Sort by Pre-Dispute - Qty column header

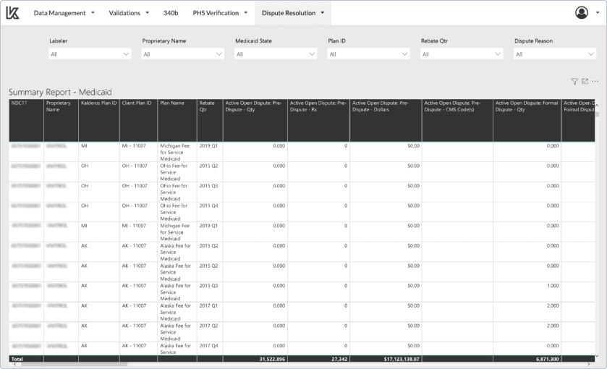255,120
